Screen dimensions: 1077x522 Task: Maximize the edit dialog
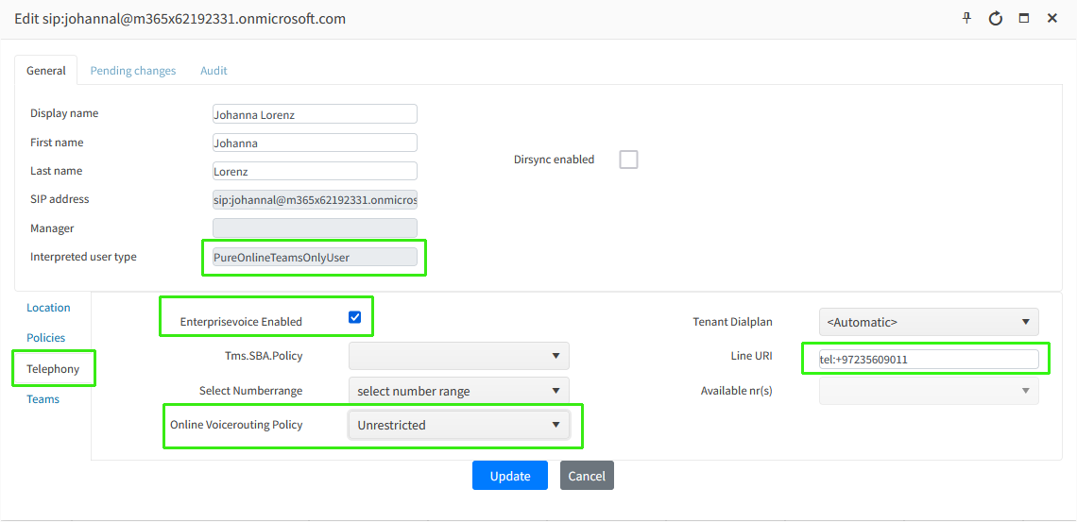pyautogui.click(x=1023, y=19)
